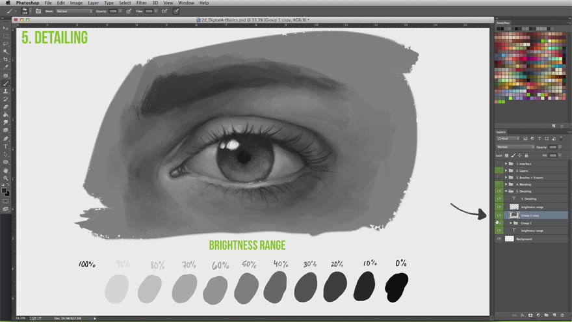Switch to the Swatches panel tab
The image size is (572, 322).
[502, 23]
